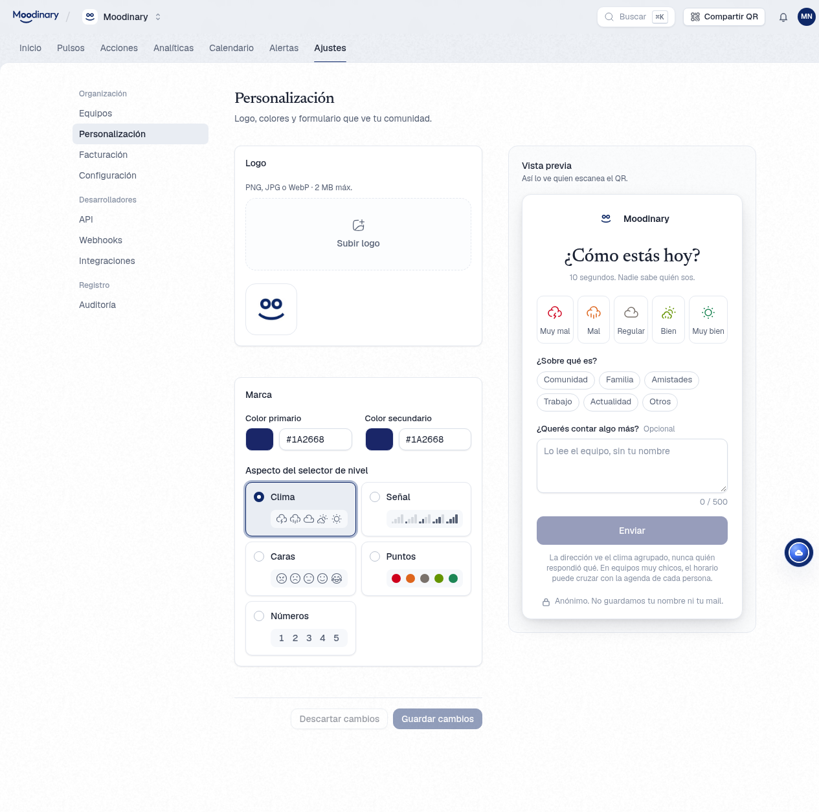Select the Actualidad topic chip
Viewport: 819px width, 812px height.
point(611,402)
